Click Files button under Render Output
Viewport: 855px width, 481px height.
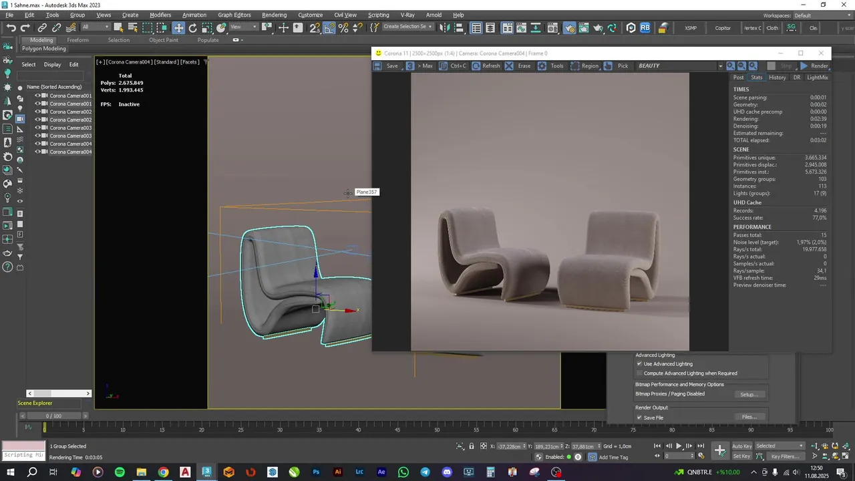(749, 418)
